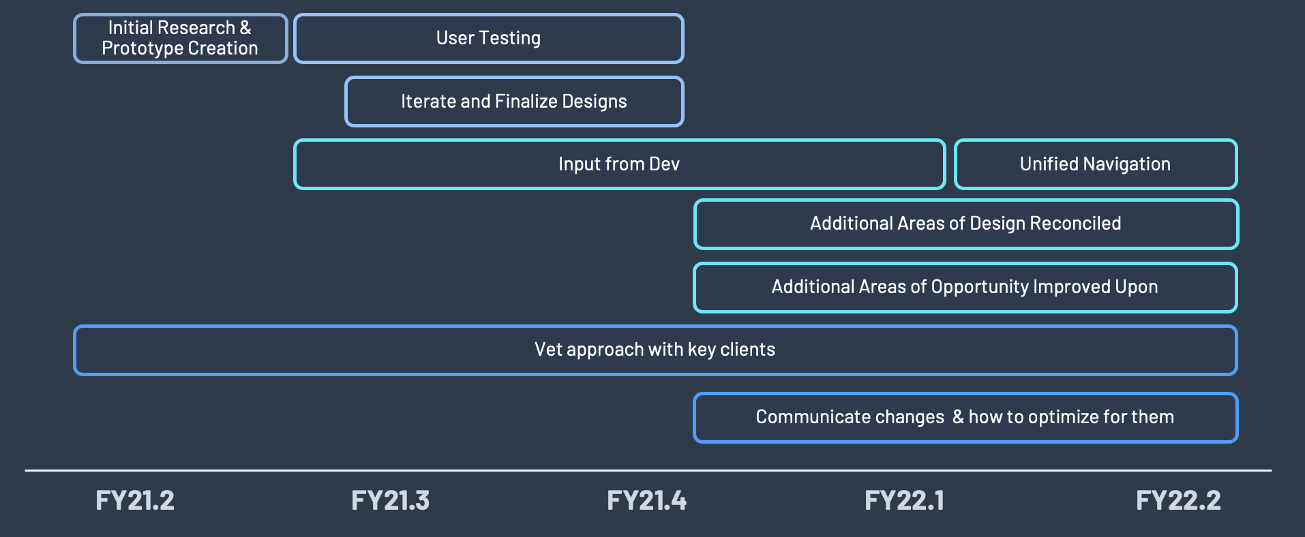Click the 'Input from Dev' text label
This screenshot has width=1305, height=537.
(618, 164)
